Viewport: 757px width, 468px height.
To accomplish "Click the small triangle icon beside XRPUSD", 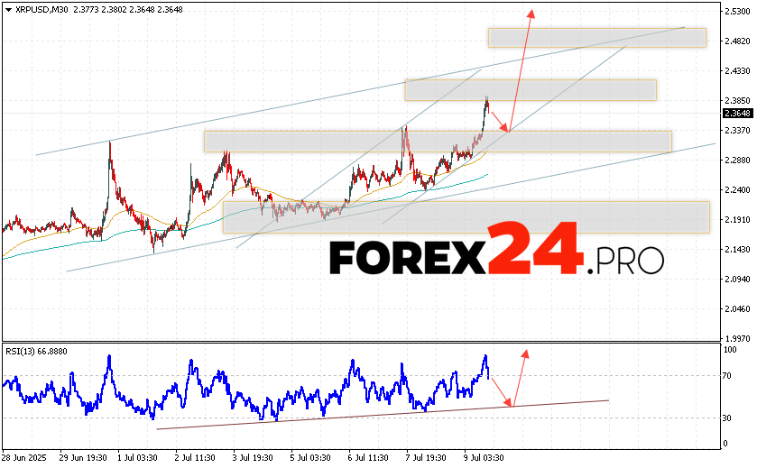I will click(x=6, y=9).
